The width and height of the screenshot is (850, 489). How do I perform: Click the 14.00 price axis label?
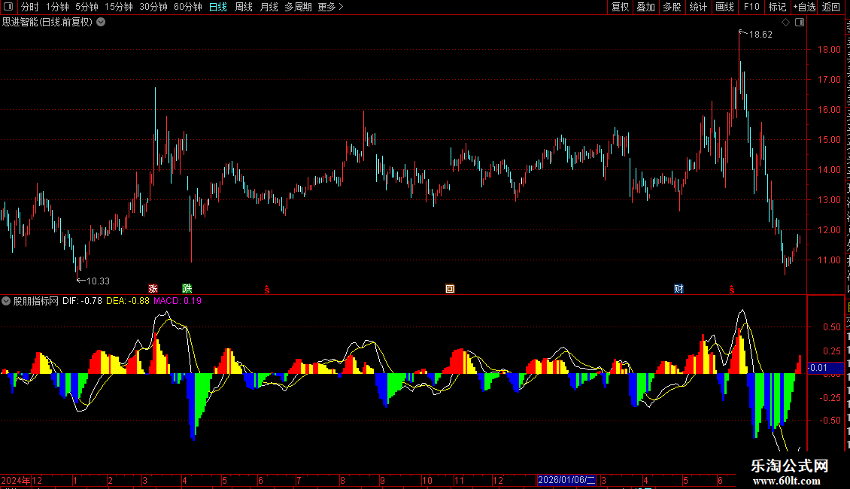pos(829,170)
